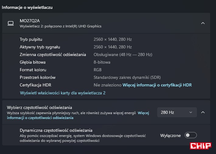Click the Wyłączone toggle state label
216x154 pixels.
170,135
